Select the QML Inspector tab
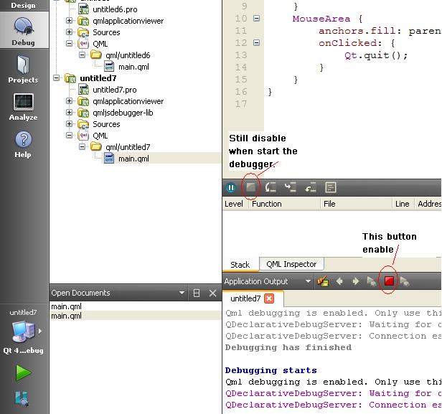This screenshot has width=442, height=414. pyautogui.click(x=291, y=264)
